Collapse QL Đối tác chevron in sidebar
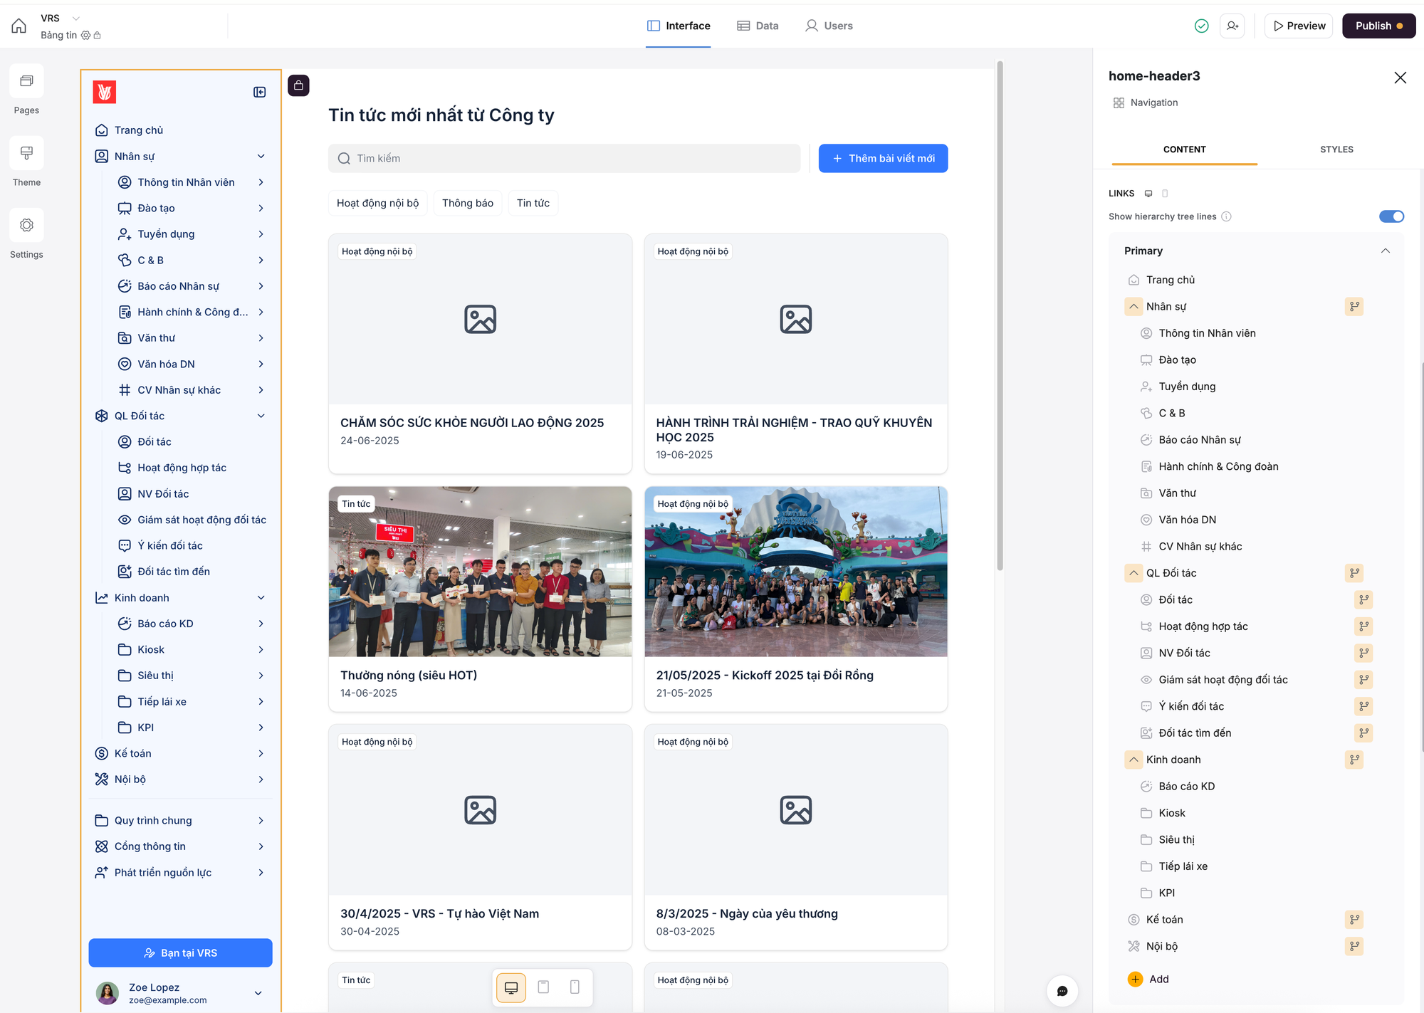This screenshot has width=1424, height=1013. pyautogui.click(x=261, y=416)
